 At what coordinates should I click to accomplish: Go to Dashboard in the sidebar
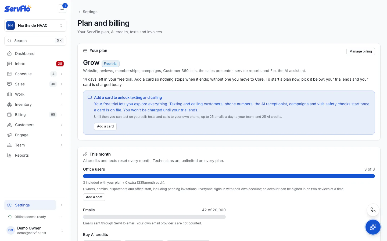pyautogui.click(x=35, y=54)
